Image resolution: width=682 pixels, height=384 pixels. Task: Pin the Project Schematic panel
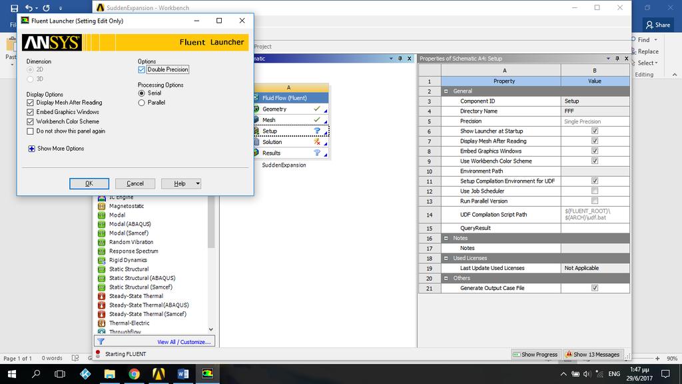pos(400,59)
